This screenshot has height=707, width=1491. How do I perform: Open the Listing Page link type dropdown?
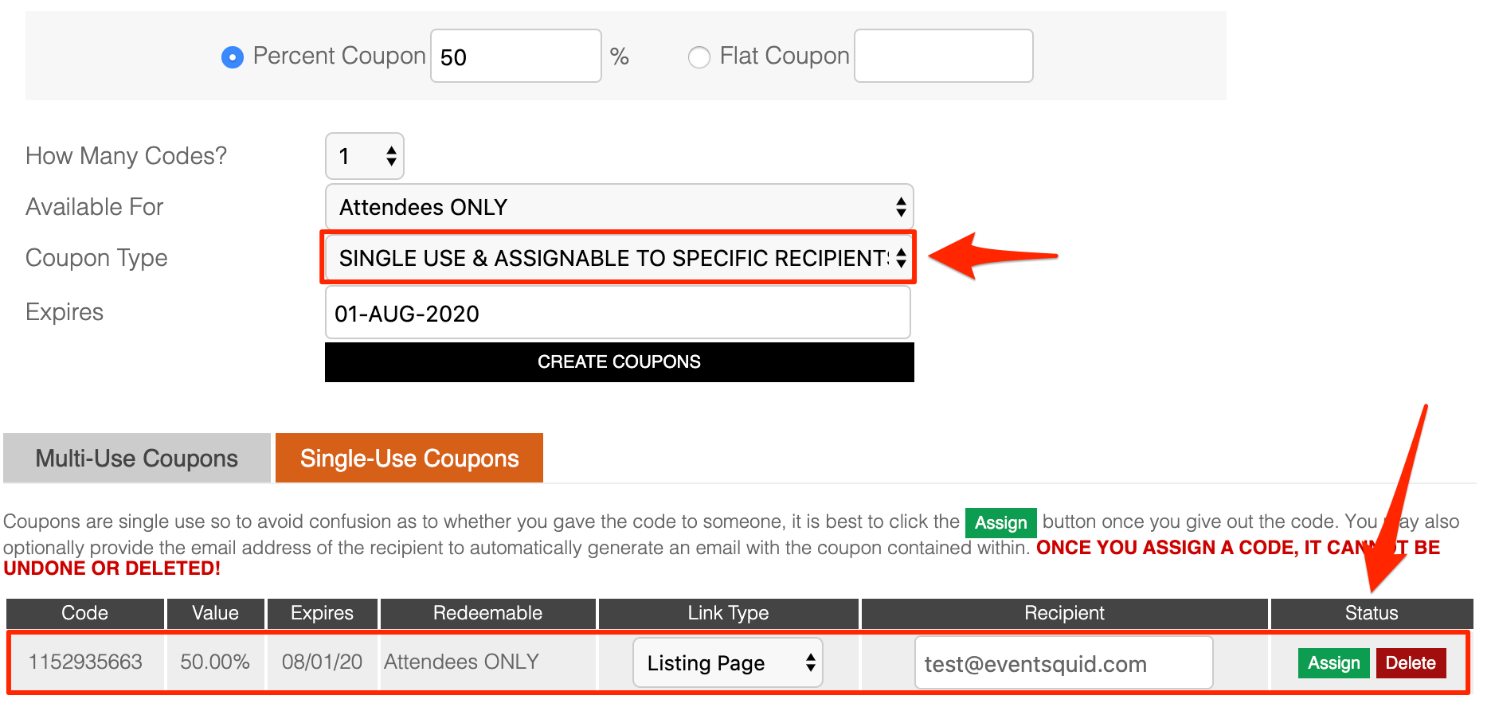click(x=728, y=662)
